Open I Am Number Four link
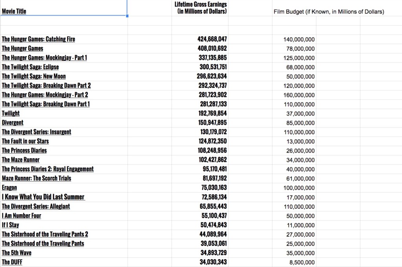The height and width of the screenshot is (267, 402). (x=22, y=215)
